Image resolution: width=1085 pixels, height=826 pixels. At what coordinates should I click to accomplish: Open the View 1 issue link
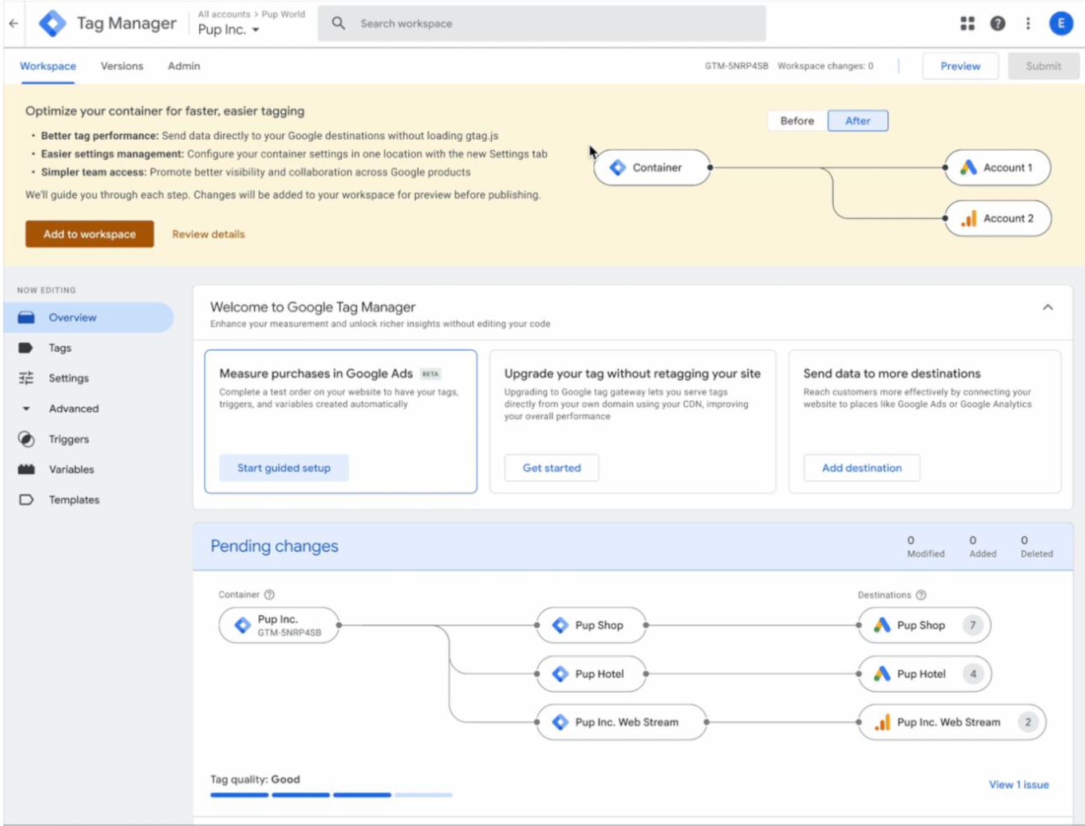[x=1019, y=785]
